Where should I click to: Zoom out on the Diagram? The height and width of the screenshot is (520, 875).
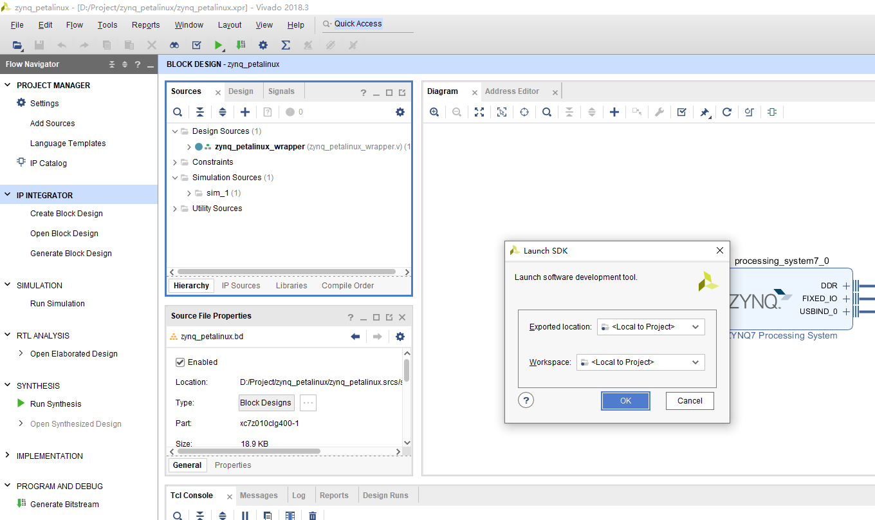click(x=457, y=112)
